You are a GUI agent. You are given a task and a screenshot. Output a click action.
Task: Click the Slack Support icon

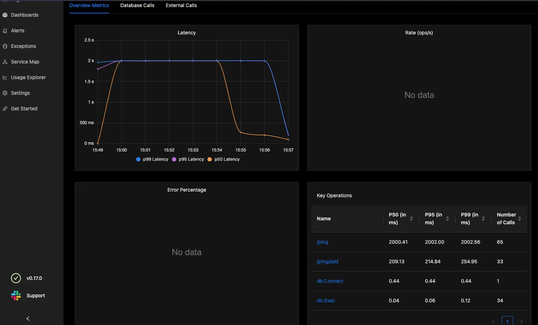pyautogui.click(x=16, y=296)
